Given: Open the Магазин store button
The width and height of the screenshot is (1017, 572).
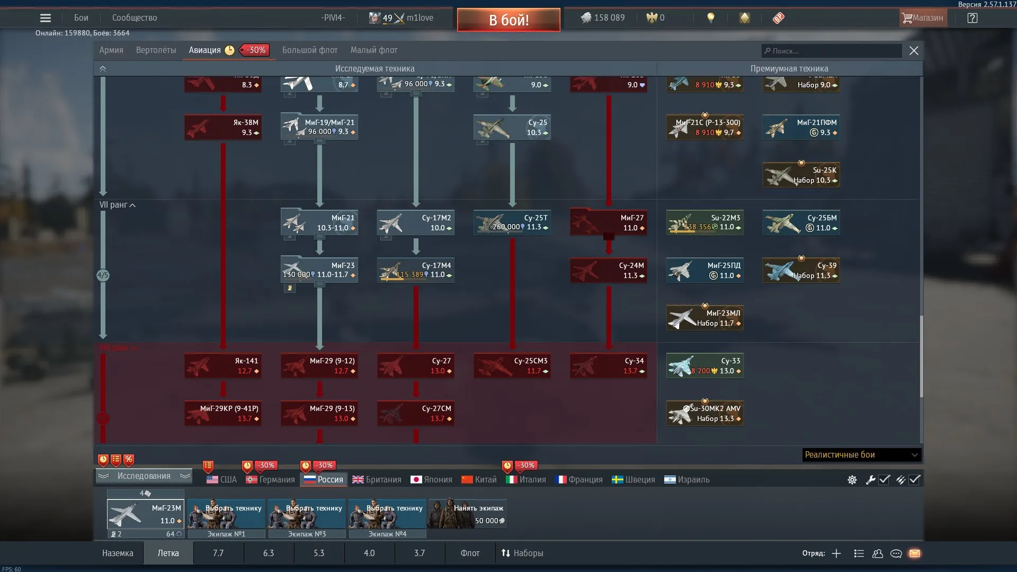Looking at the screenshot, I should point(923,18).
